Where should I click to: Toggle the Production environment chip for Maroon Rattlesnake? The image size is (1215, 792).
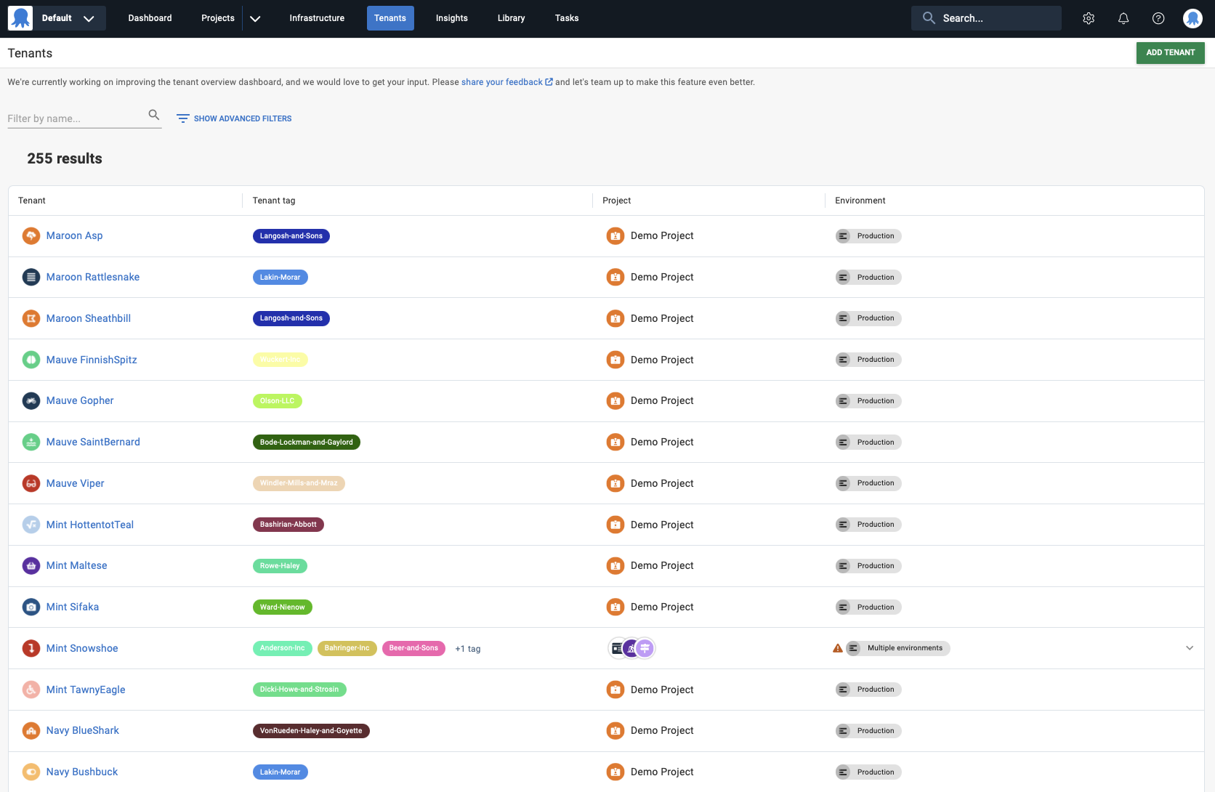[x=868, y=277]
